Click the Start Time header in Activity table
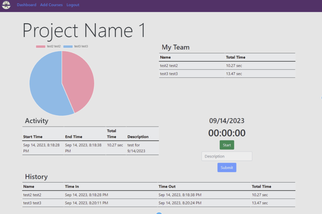Image resolution: width=322 pixels, height=214 pixels. (33, 137)
